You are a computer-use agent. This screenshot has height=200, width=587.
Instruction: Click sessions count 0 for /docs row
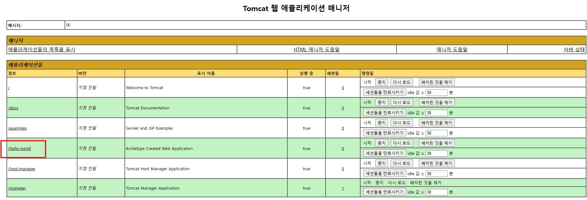tap(343, 108)
